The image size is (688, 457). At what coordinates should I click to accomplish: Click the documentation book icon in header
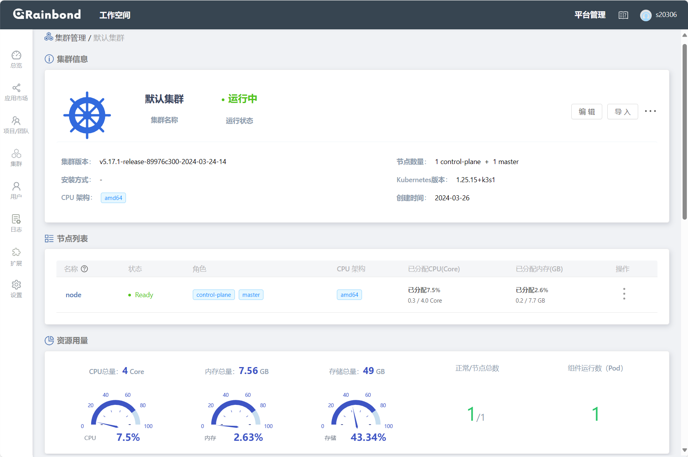[x=623, y=15]
